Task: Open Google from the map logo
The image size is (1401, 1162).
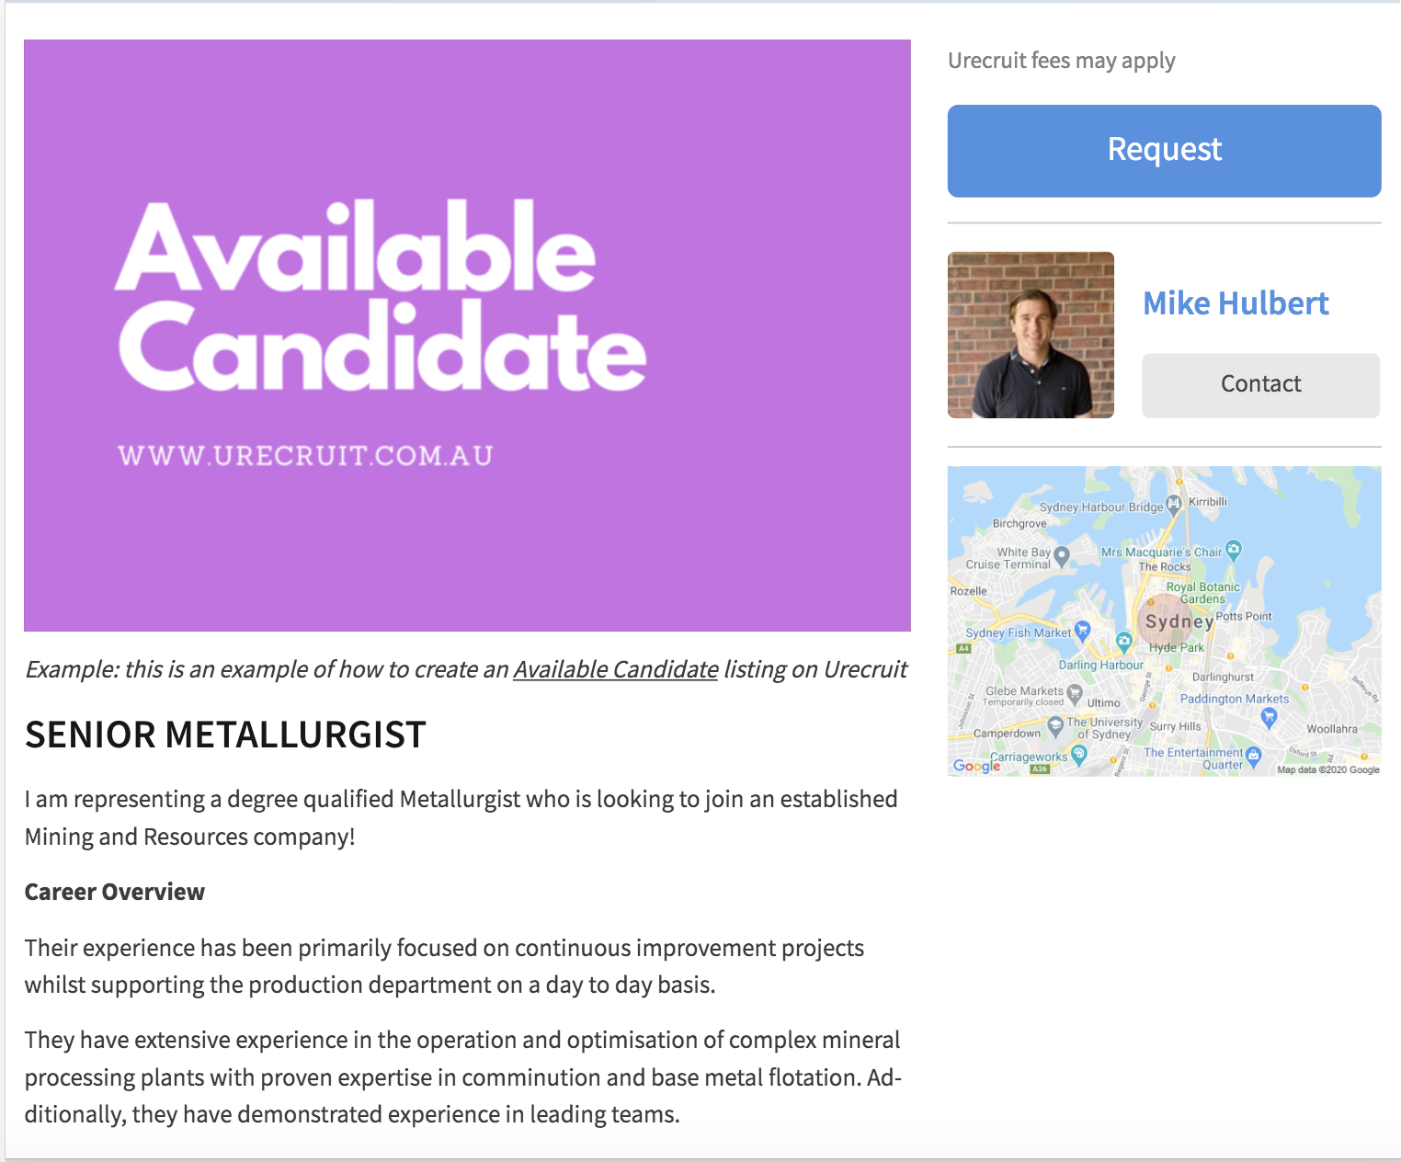Action: pyautogui.click(x=974, y=767)
